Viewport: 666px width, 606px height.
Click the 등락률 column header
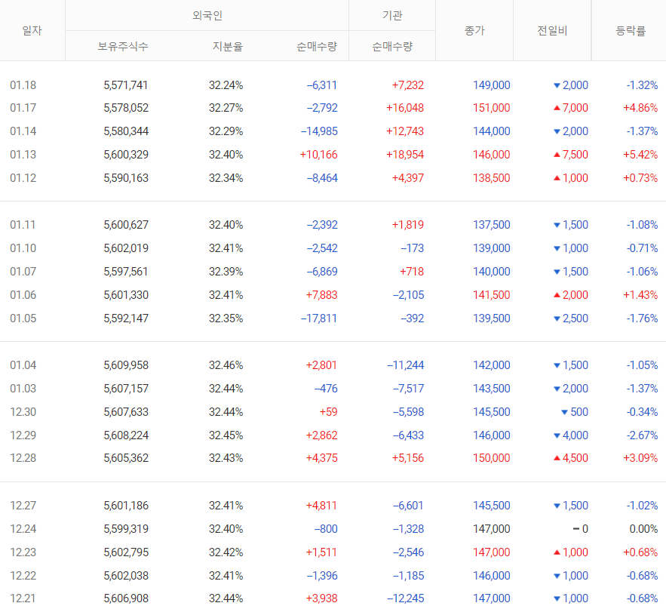click(x=631, y=31)
